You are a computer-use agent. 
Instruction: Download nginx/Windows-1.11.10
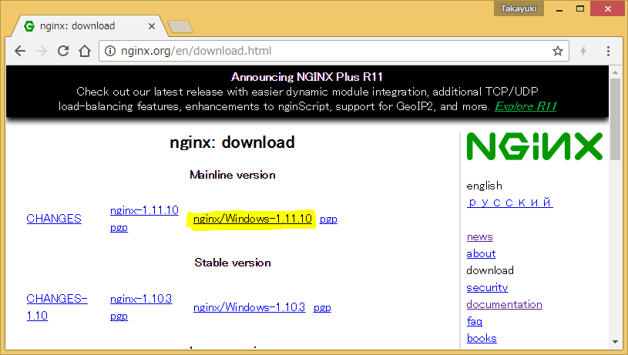(x=252, y=219)
